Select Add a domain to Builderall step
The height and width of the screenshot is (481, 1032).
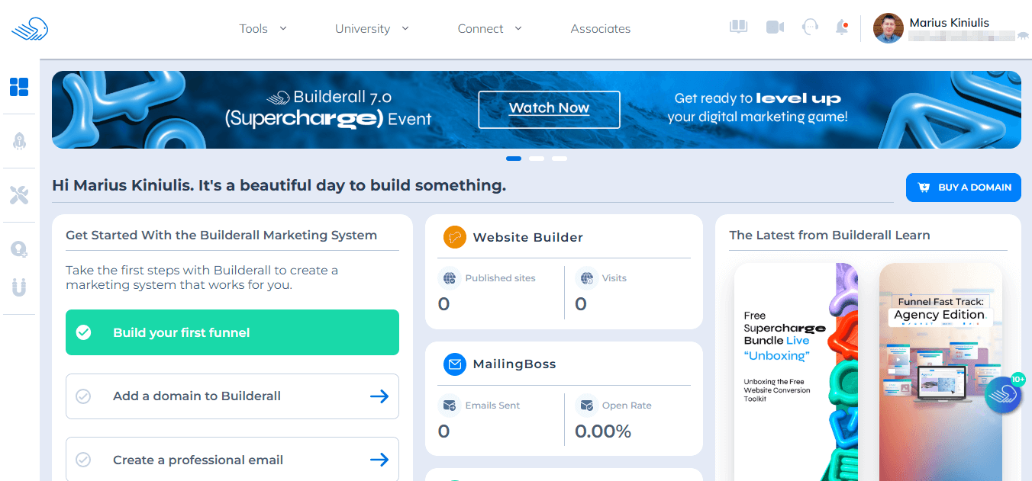tap(232, 396)
